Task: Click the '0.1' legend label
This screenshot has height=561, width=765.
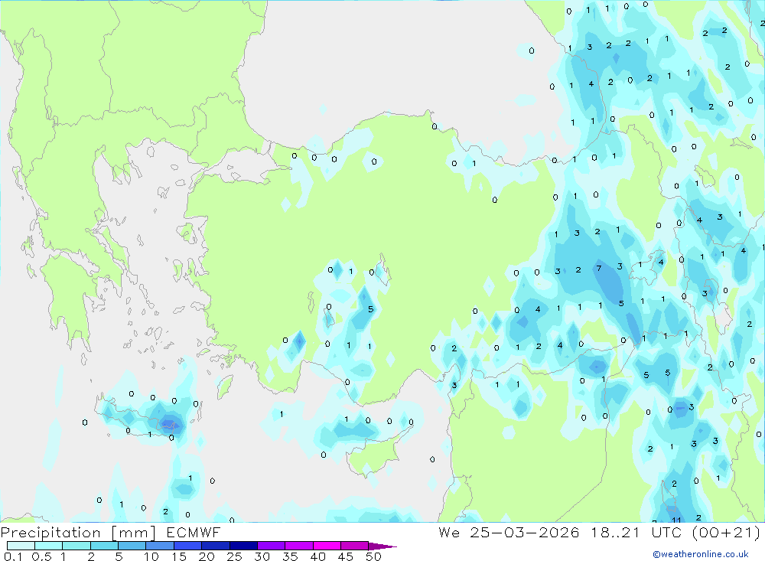Action: pos(13,556)
